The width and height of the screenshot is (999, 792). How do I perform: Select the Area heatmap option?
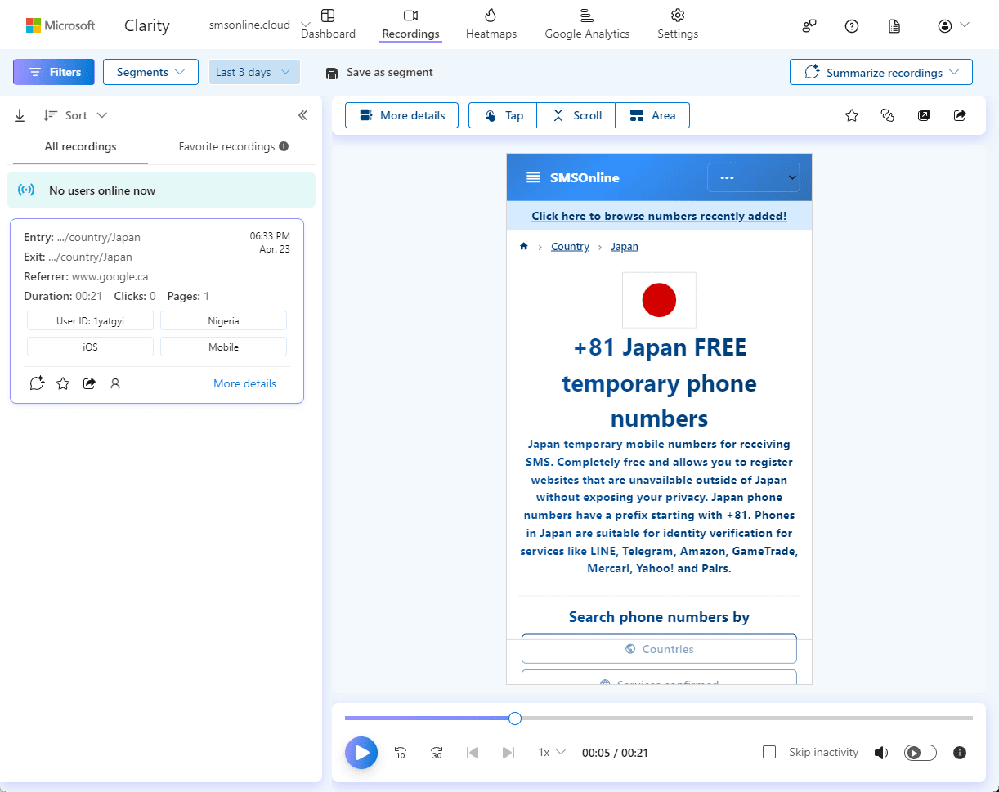(x=652, y=115)
